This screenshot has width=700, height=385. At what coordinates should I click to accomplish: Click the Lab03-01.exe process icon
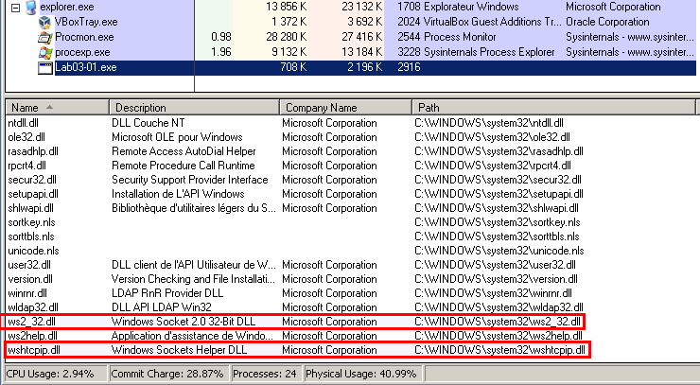click(x=46, y=68)
